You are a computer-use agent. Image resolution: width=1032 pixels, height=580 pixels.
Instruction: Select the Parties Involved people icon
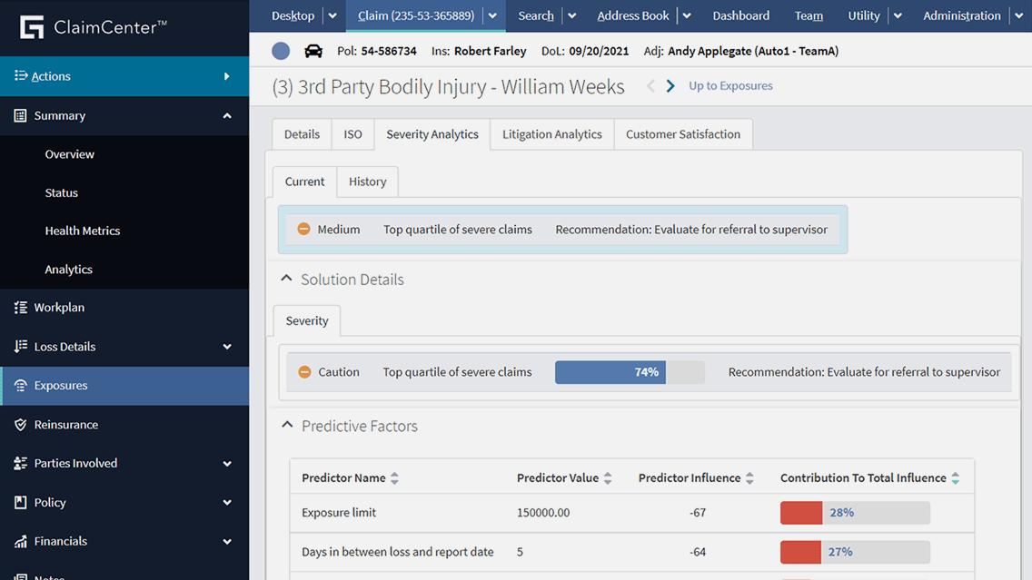[19, 463]
